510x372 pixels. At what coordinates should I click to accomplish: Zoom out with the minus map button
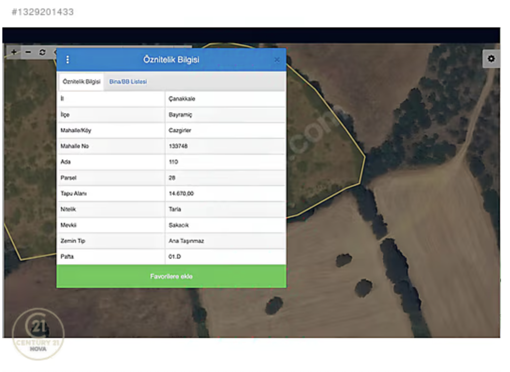click(x=28, y=52)
